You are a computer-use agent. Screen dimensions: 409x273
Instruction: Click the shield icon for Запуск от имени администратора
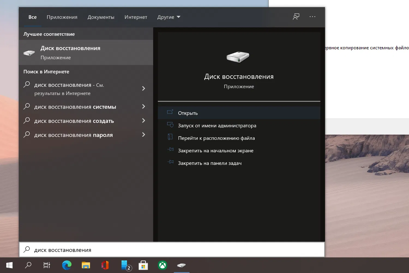[x=170, y=125]
